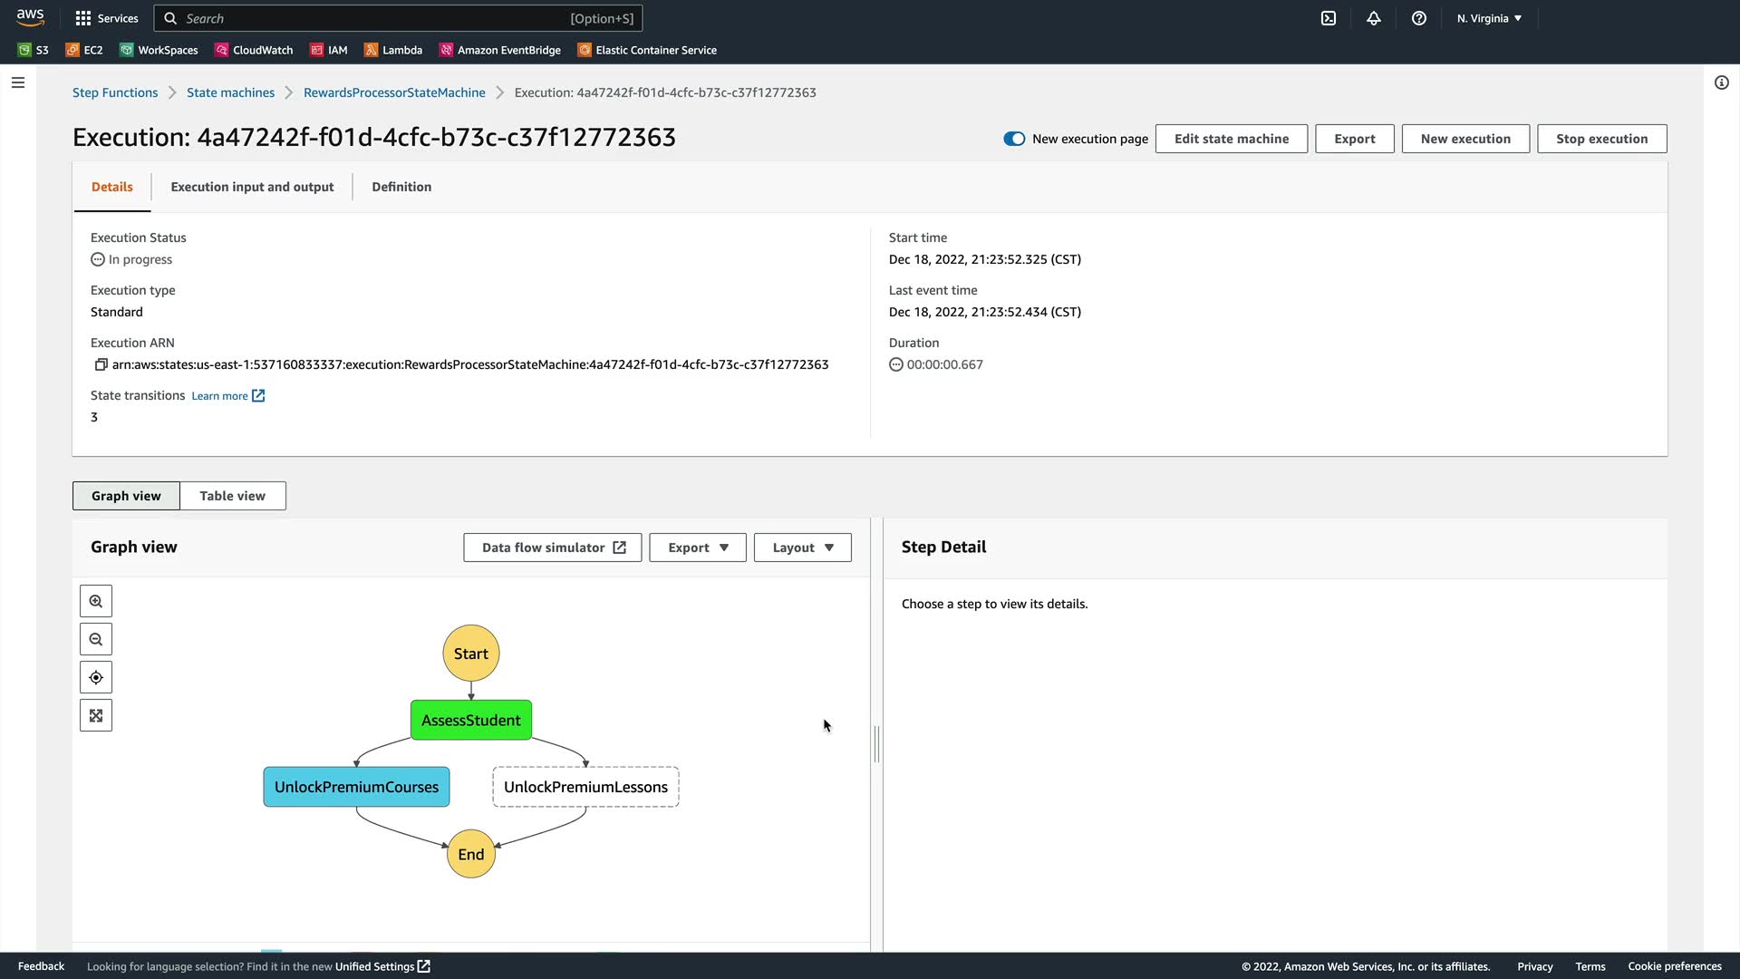Switch to Table view
This screenshot has height=979, width=1740.
pyautogui.click(x=232, y=496)
